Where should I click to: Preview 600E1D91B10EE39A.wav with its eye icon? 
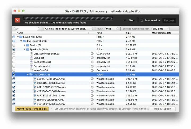click(x=92, y=83)
